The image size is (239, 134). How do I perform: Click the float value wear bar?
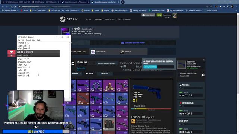pos(151,109)
